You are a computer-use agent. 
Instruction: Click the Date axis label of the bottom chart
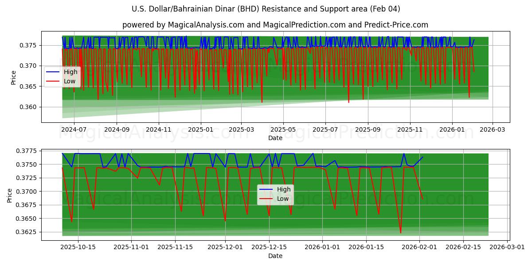click(x=275, y=256)
